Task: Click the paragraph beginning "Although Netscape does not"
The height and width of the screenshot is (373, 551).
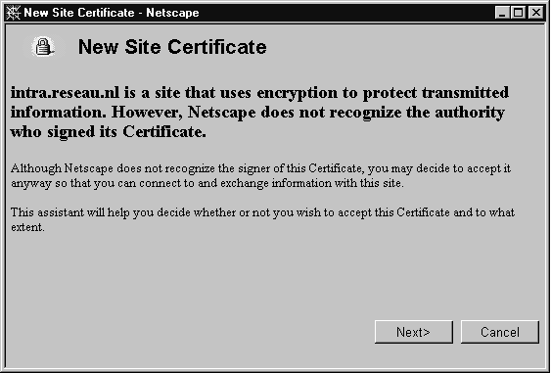Action: coord(260,176)
